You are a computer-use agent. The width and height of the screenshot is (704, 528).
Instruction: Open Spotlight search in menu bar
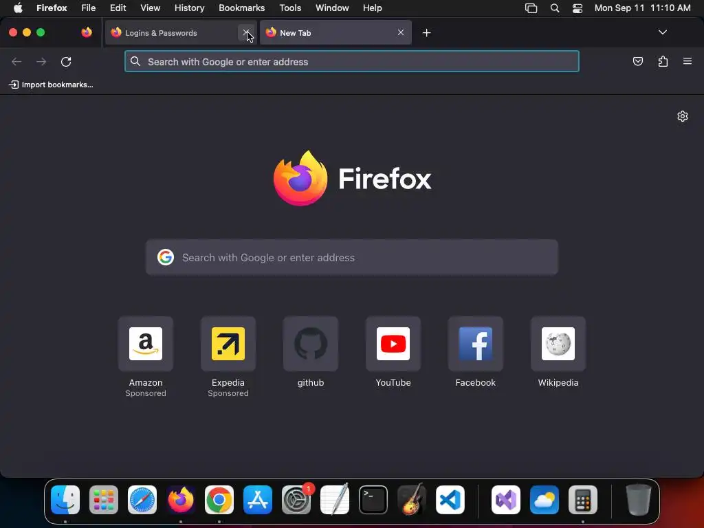tap(555, 8)
